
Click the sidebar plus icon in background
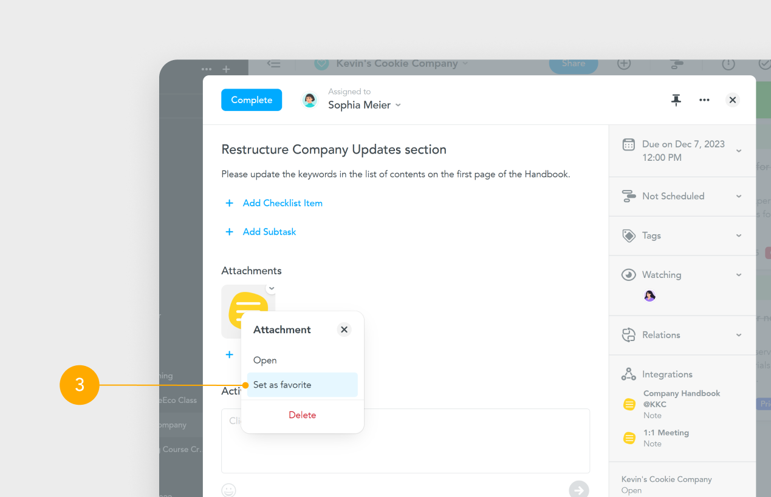[x=226, y=69]
